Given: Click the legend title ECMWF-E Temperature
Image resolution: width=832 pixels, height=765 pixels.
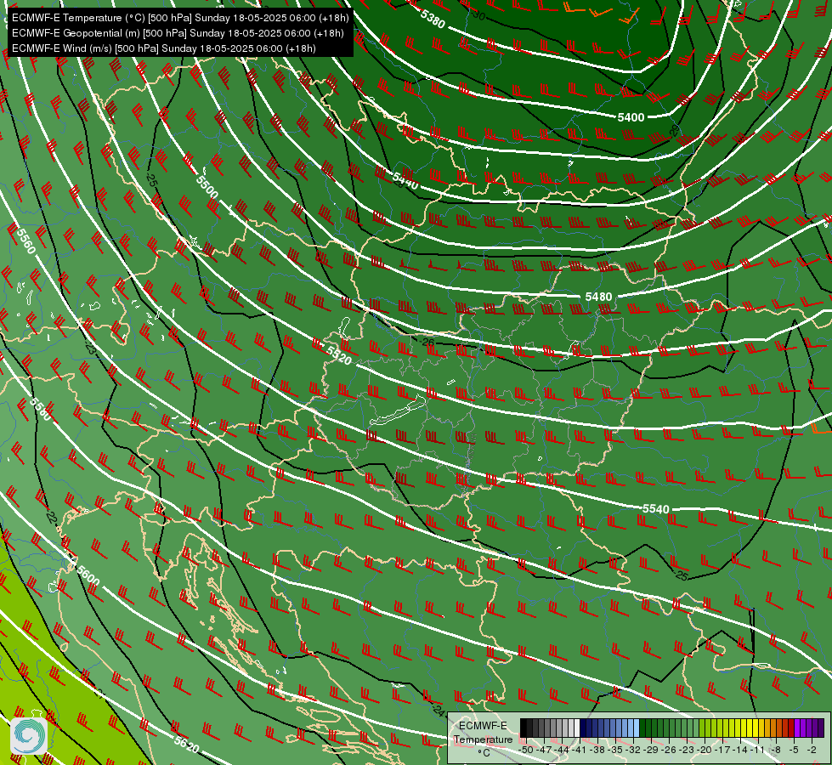Looking at the screenshot, I should (x=483, y=733).
